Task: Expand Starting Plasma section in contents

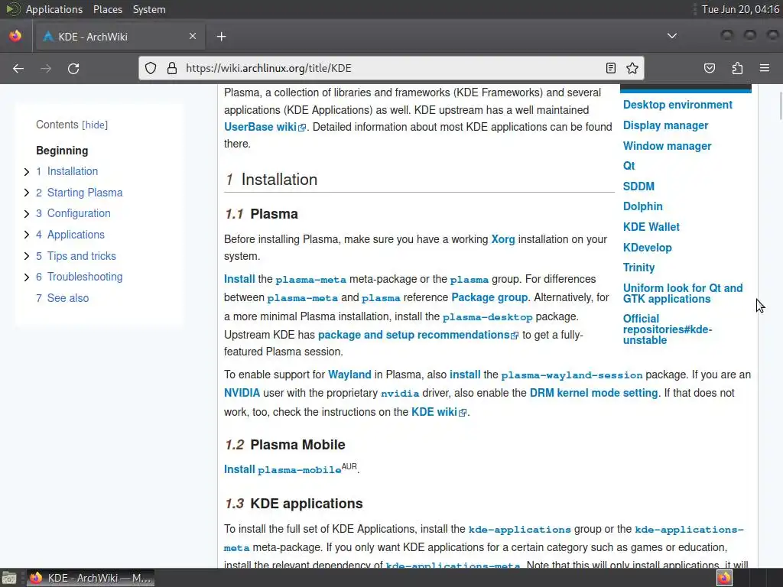Action: coord(27,193)
